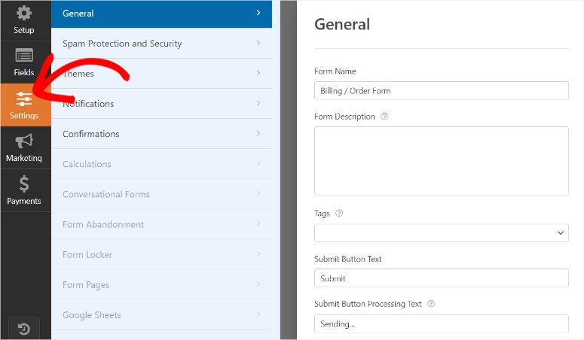
Task: Click the Submit Button Text field
Action: click(441, 278)
